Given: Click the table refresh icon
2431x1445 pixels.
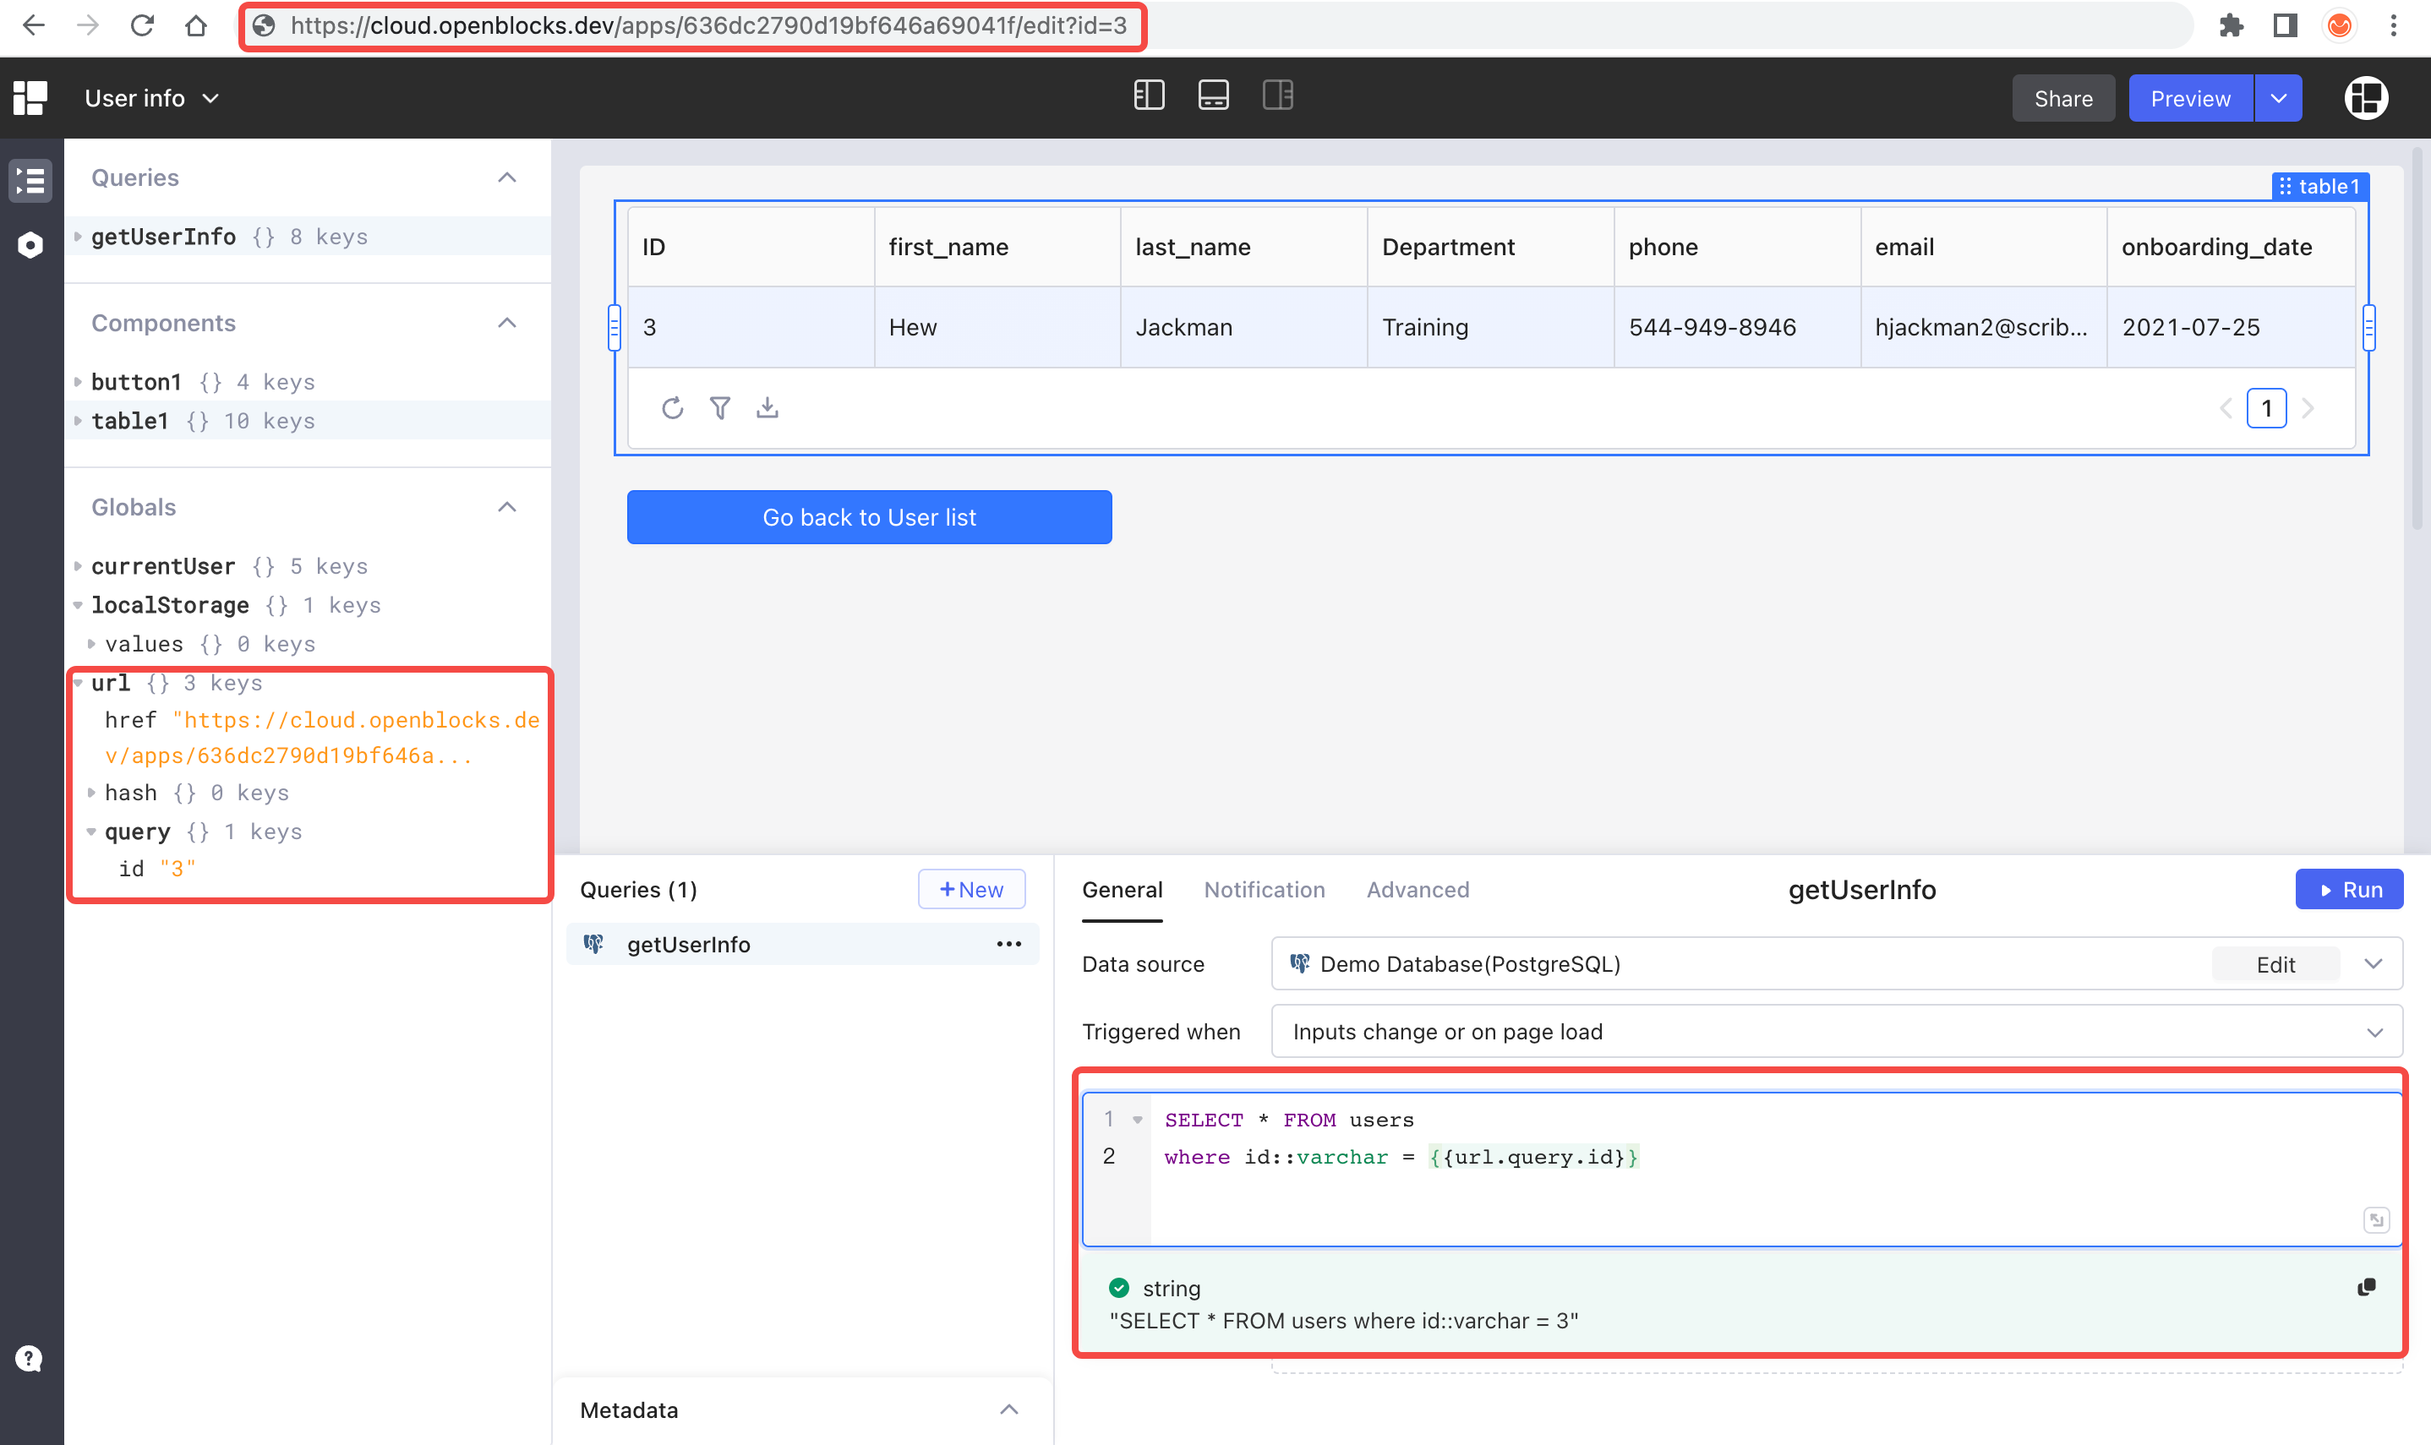Looking at the screenshot, I should 672,408.
